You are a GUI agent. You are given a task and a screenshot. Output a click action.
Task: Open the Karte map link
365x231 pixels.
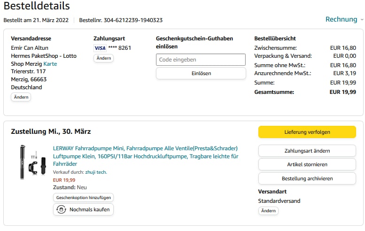click(50, 64)
